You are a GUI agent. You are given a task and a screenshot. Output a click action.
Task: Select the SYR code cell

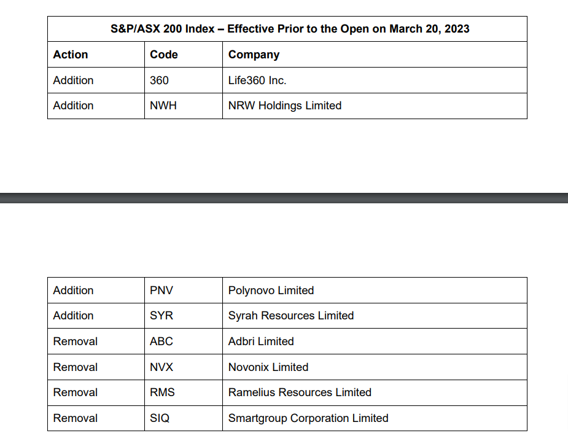[x=161, y=316]
